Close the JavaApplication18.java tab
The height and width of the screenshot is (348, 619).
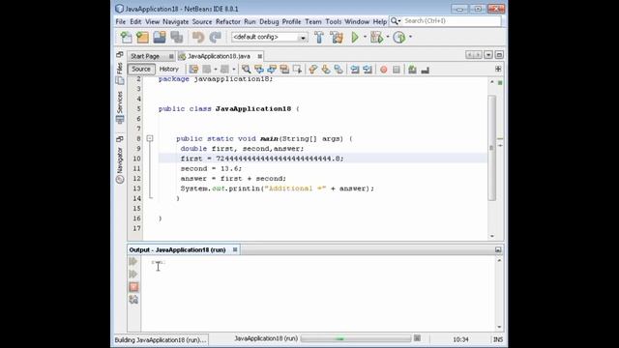point(259,56)
